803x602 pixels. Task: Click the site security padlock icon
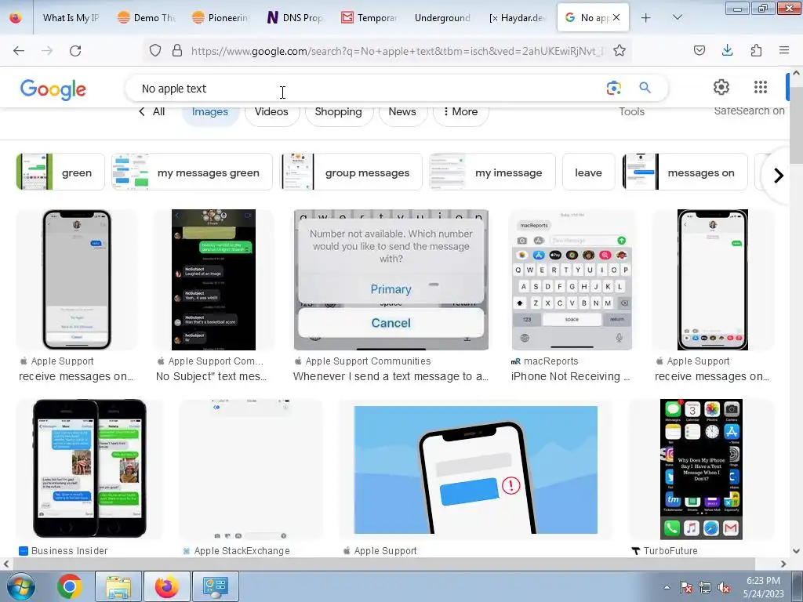[177, 50]
